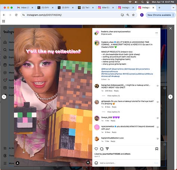
Task: Reply to girlypoplu's comment
Action: (x=114, y=107)
